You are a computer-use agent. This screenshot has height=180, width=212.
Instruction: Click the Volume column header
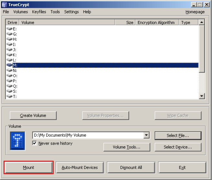(x=67, y=22)
